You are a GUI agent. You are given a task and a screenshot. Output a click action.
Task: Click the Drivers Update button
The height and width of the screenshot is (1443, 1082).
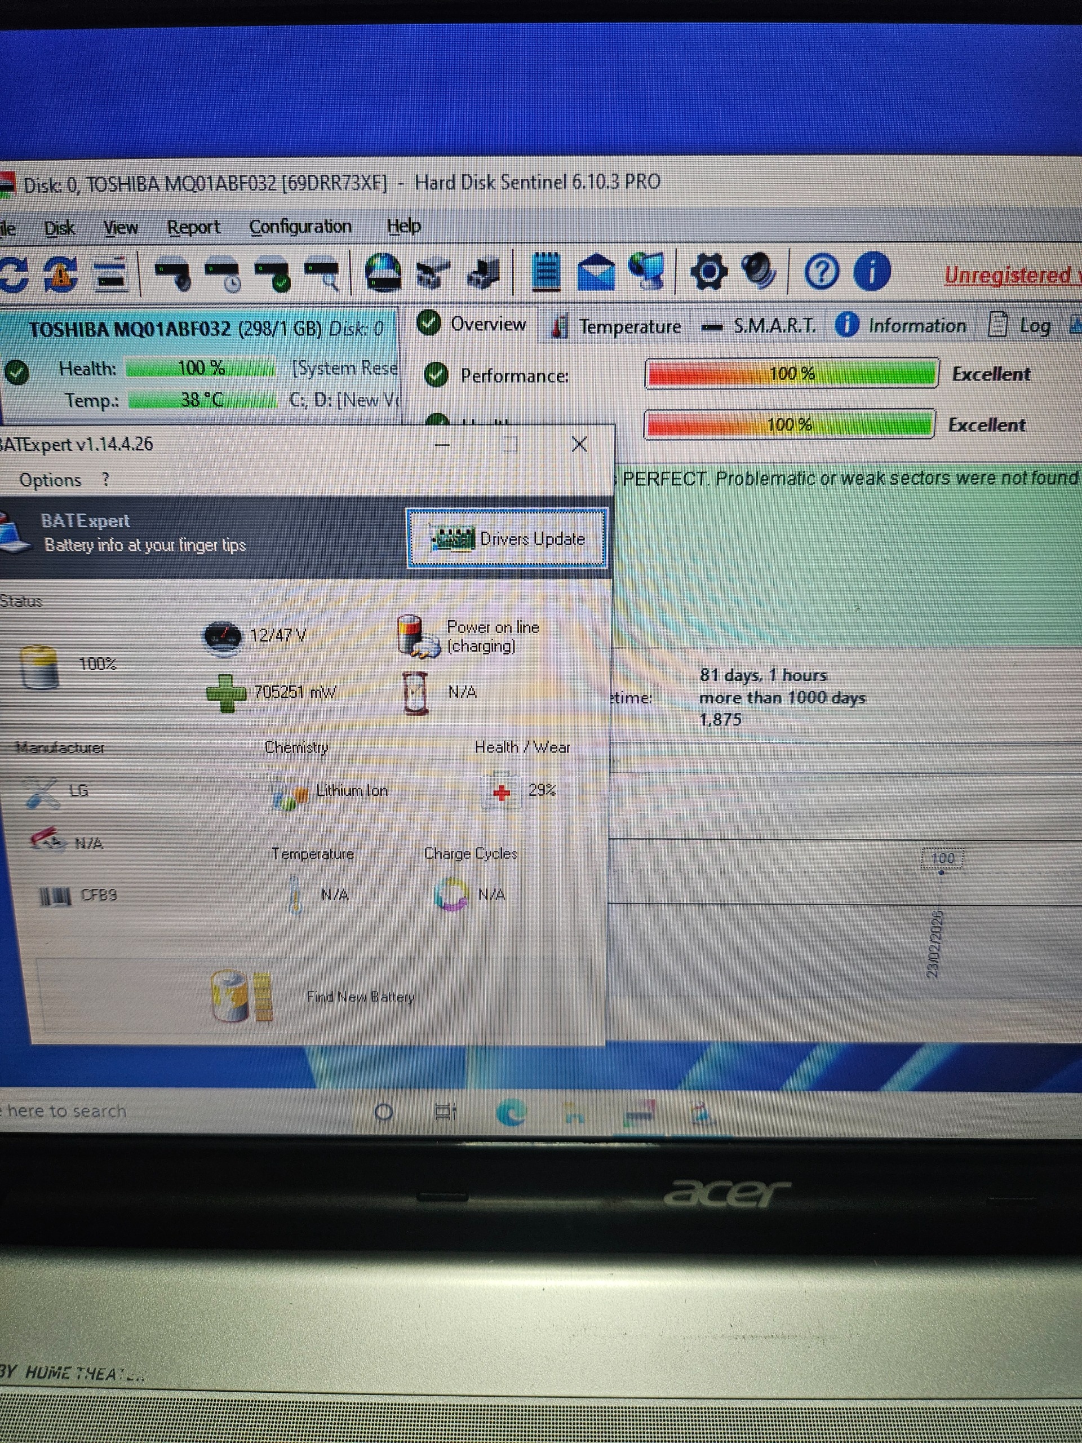point(507,539)
